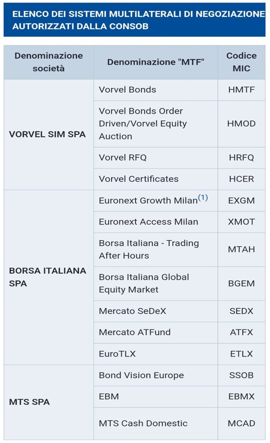Click the Vorvel RFQ entry
This screenshot has height=443, width=270.
(123, 158)
